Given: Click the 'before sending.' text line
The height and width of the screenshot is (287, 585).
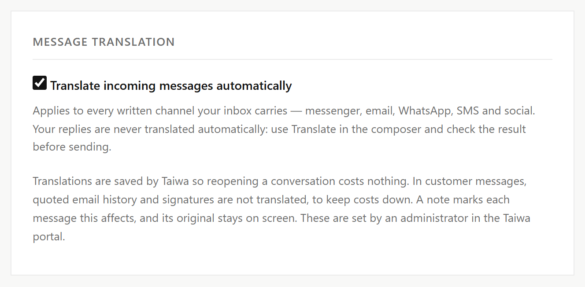Looking at the screenshot, I should (x=72, y=147).
